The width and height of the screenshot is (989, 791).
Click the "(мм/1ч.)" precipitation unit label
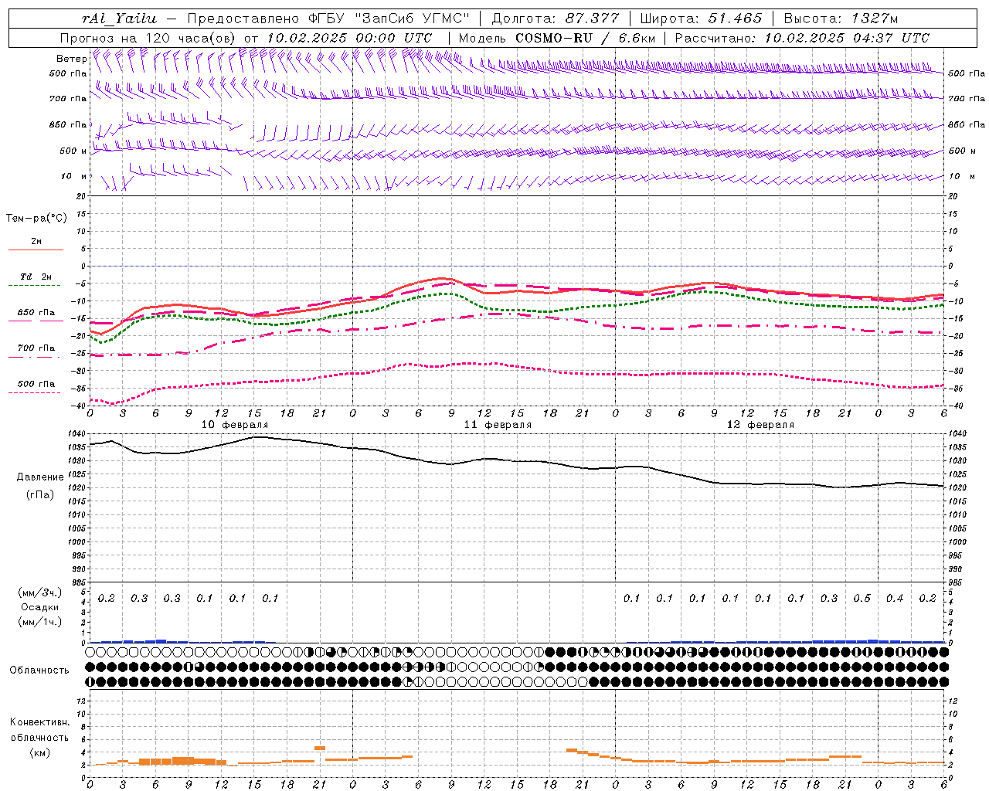pos(40,622)
